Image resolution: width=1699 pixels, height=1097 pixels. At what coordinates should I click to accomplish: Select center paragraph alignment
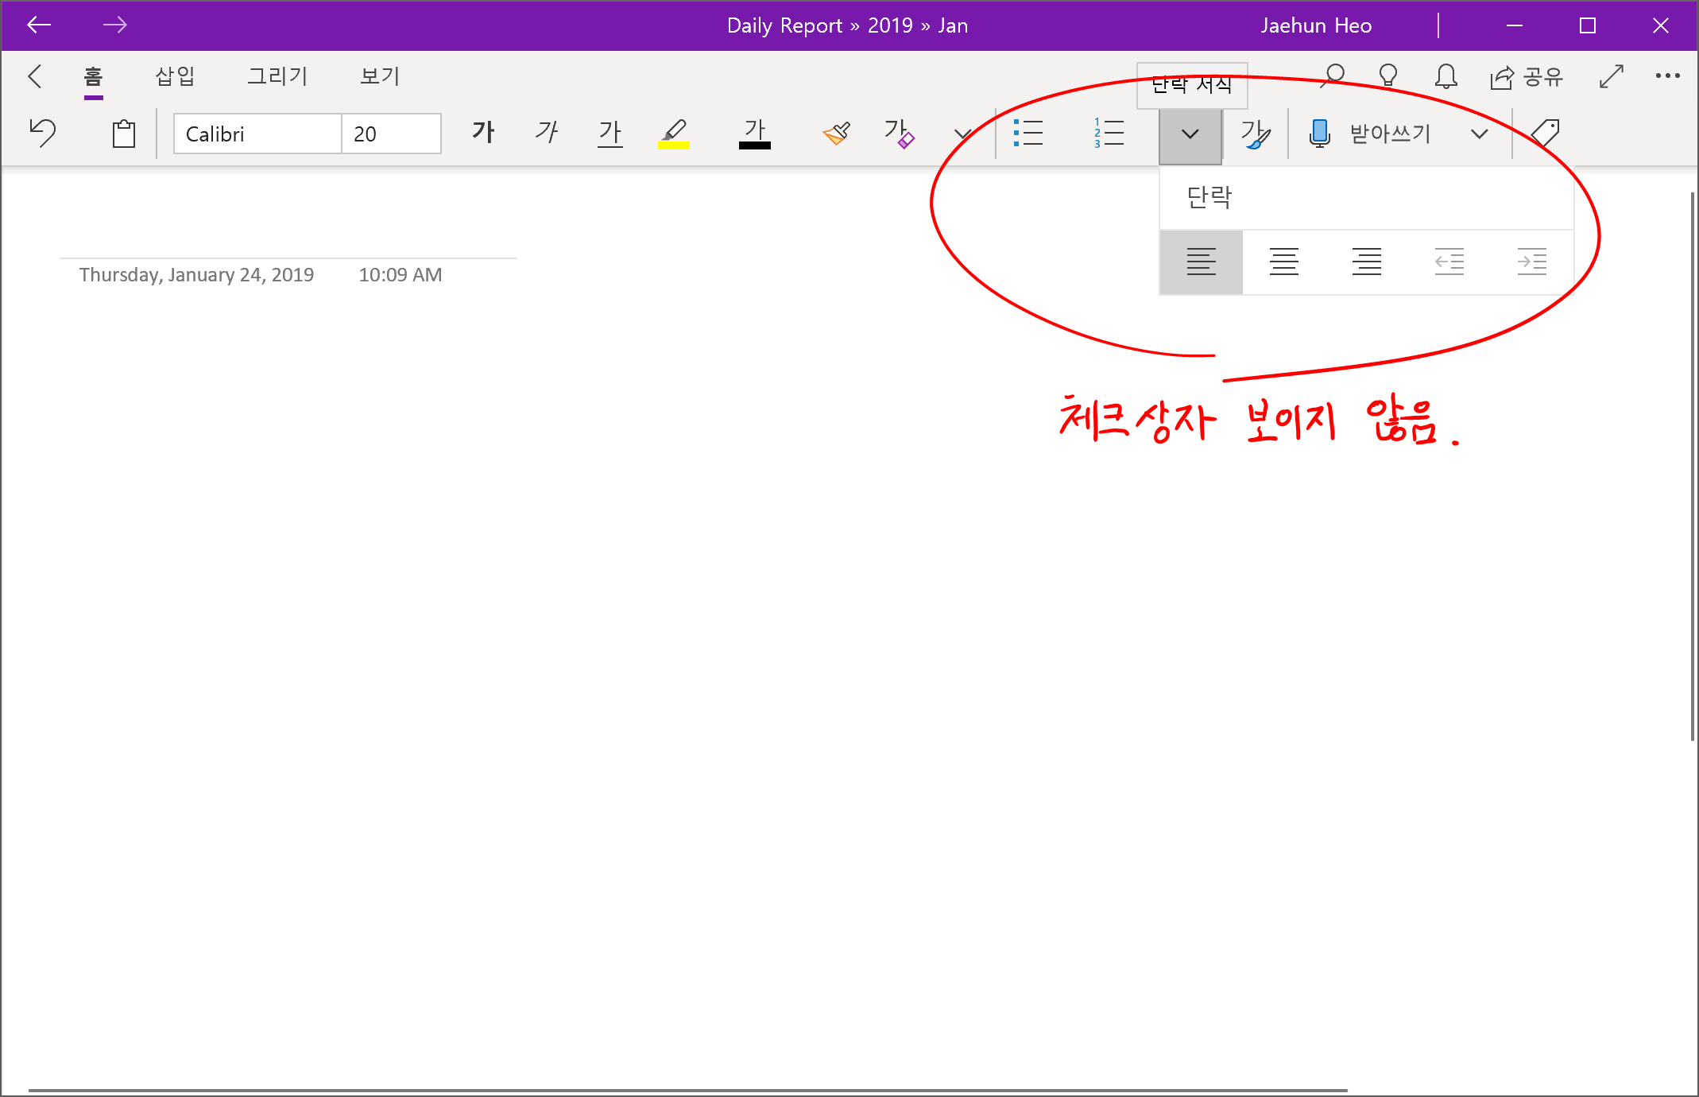[1283, 262]
